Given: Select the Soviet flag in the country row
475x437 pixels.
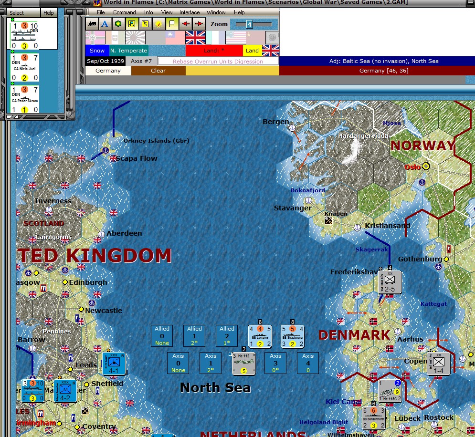Looking at the screenshot, I should tap(255, 38).
